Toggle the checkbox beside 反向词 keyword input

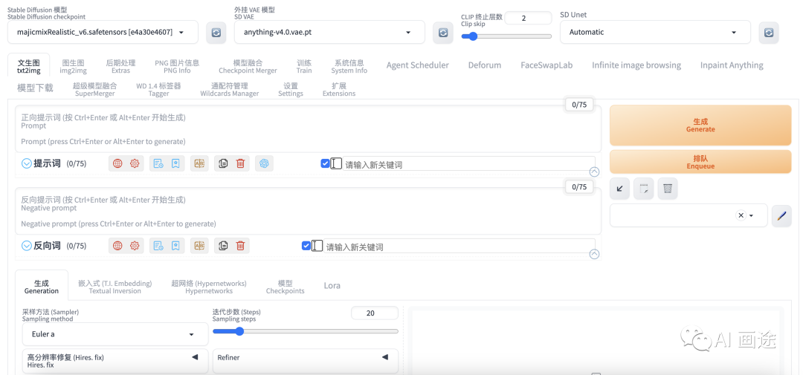(306, 246)
